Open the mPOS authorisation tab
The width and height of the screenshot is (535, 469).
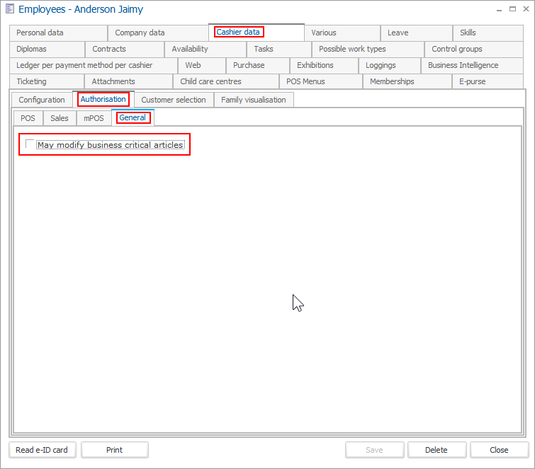(94, 118)
